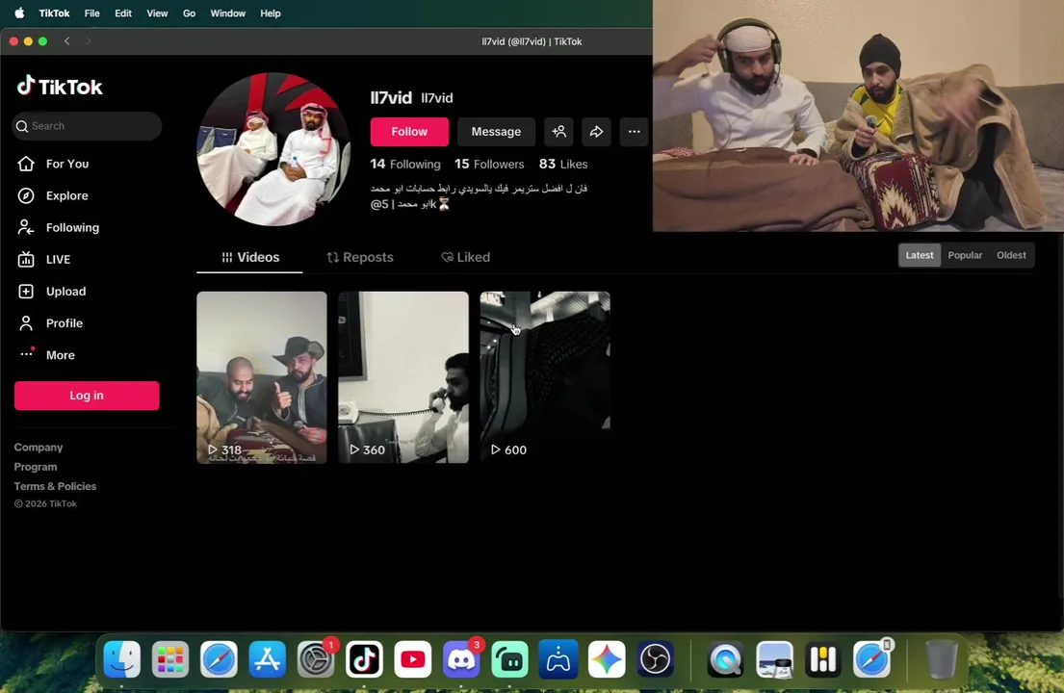The image size is (1064, 693).
Task: Go forward with the right chevron
Action: click(88, 41)
